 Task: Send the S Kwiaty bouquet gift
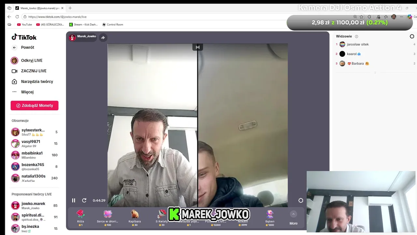[162, 218]
